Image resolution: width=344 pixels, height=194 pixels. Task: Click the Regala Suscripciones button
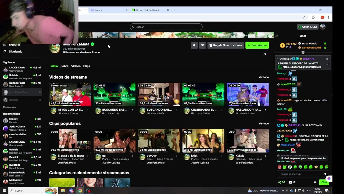(x=225, y=45)
